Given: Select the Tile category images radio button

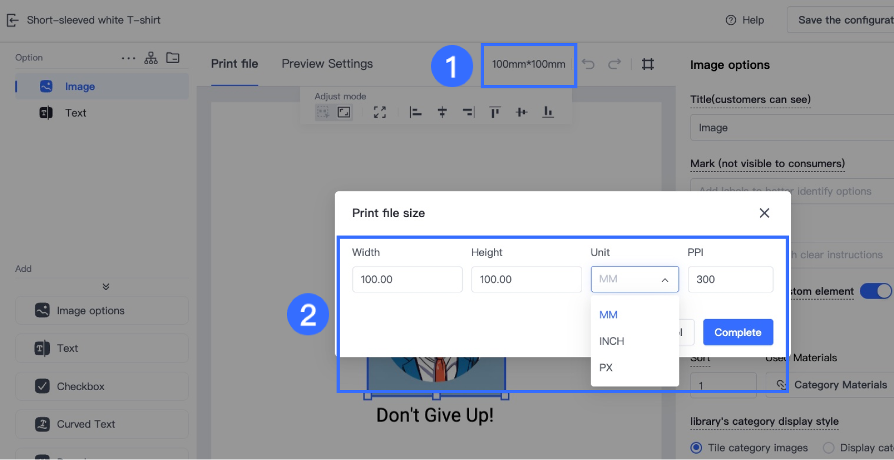Looking at the screenshot, I should pyautogui.click(x=696, y=448).
